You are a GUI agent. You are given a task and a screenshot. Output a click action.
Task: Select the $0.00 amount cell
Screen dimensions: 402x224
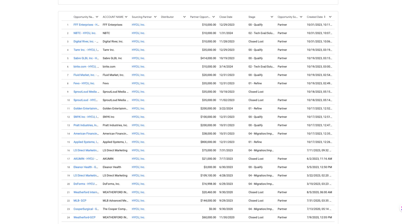[x=212, y=209]
